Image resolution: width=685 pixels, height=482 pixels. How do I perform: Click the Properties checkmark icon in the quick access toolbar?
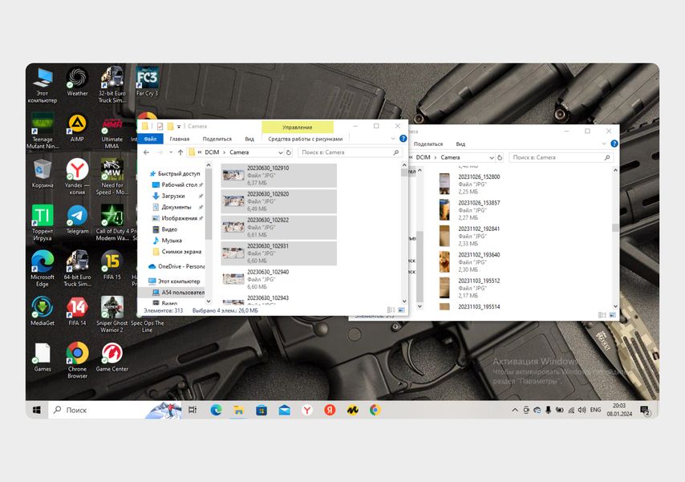pyautogui.click(x=160, y=126)
